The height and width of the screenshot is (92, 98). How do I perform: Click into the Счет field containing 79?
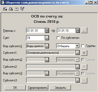(x=35, y=38)
